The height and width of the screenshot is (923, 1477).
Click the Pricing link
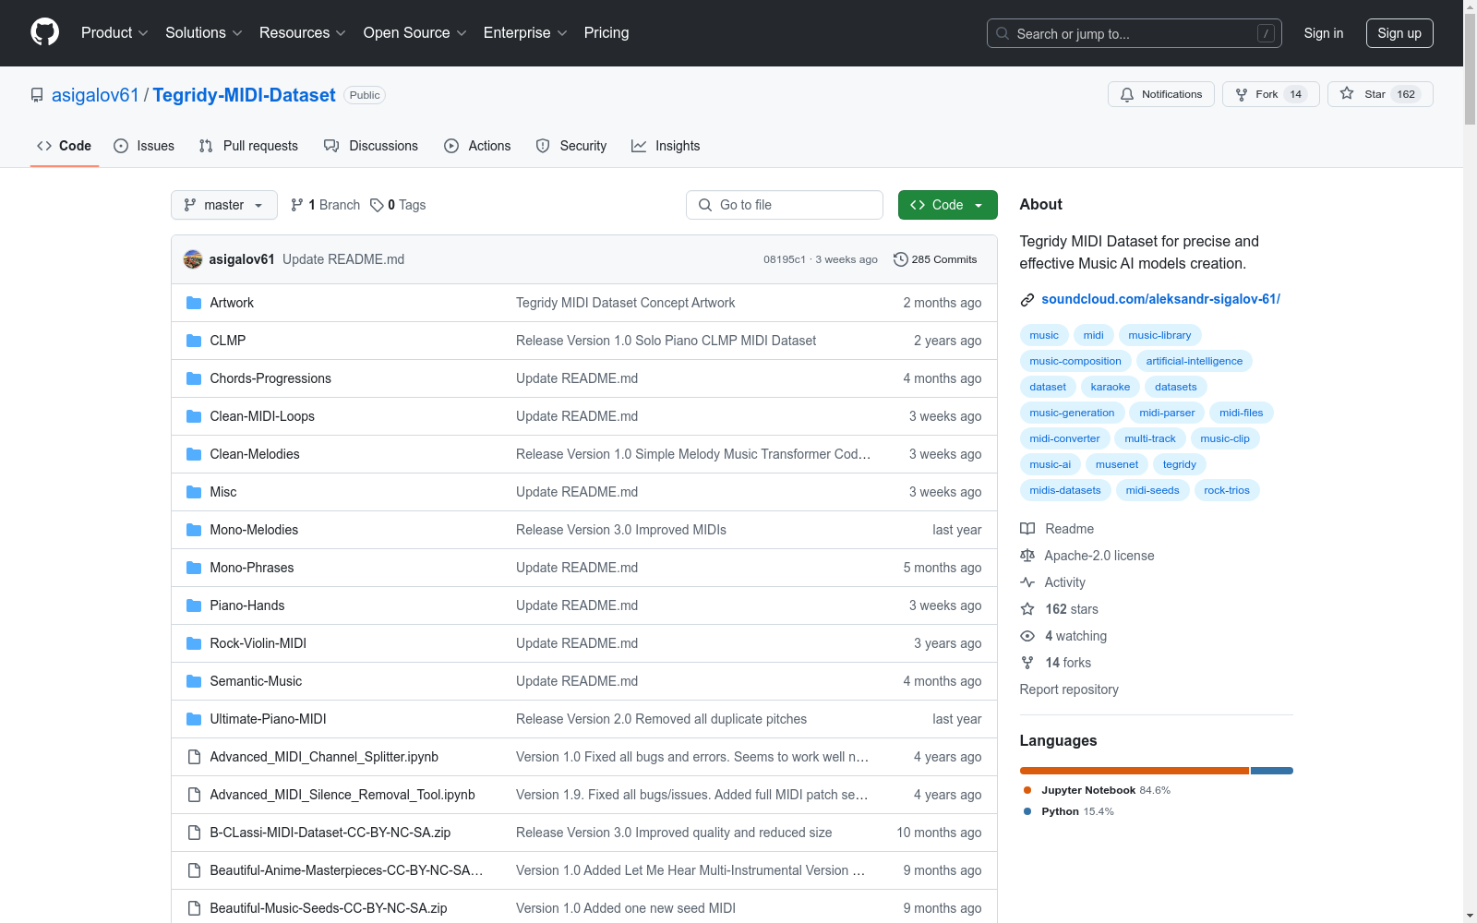pos(606,33)
